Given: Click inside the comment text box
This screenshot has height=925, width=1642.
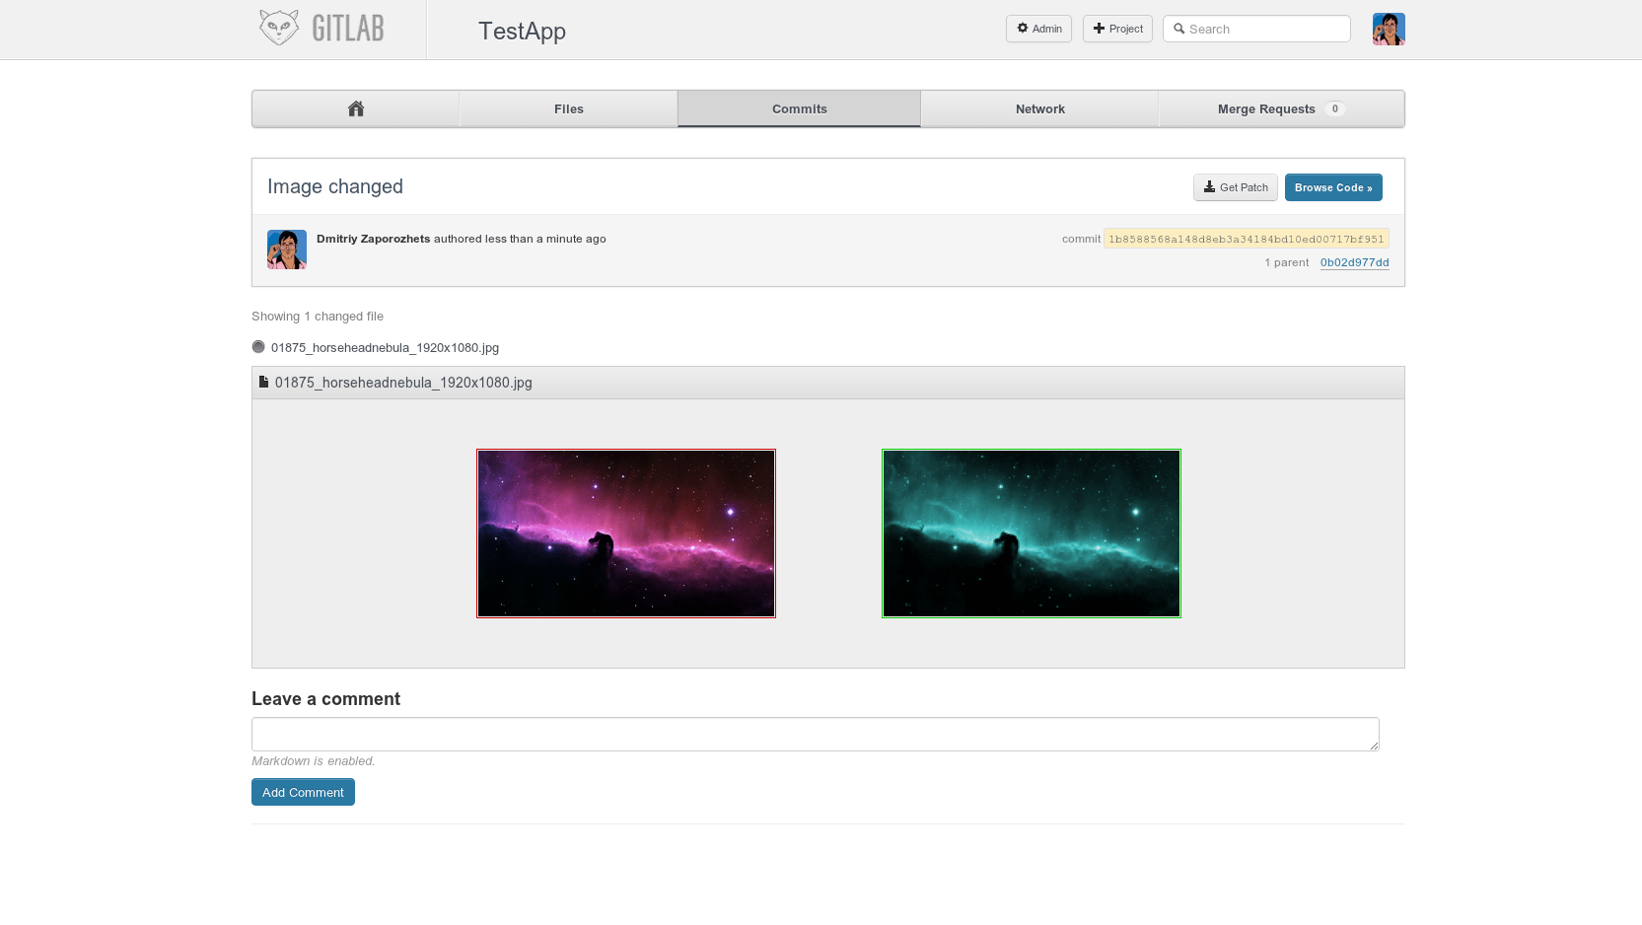Looking at the screenshot, I should point(815,734).
